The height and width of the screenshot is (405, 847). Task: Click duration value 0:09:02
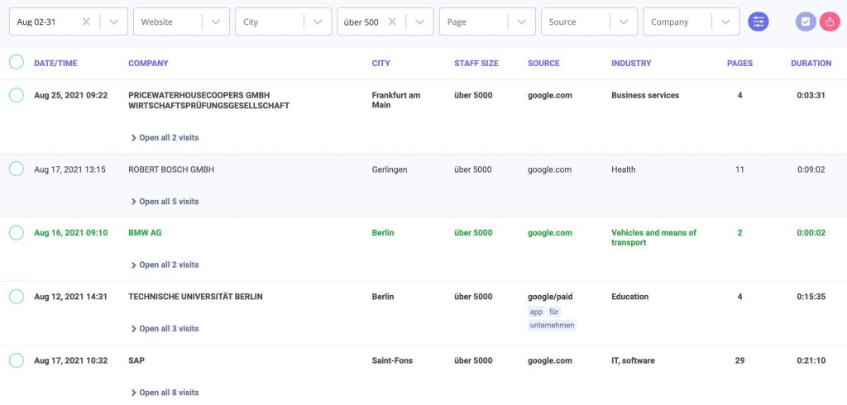[811, 169]
